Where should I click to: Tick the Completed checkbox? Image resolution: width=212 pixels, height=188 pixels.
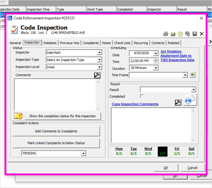tap(142, 96)
